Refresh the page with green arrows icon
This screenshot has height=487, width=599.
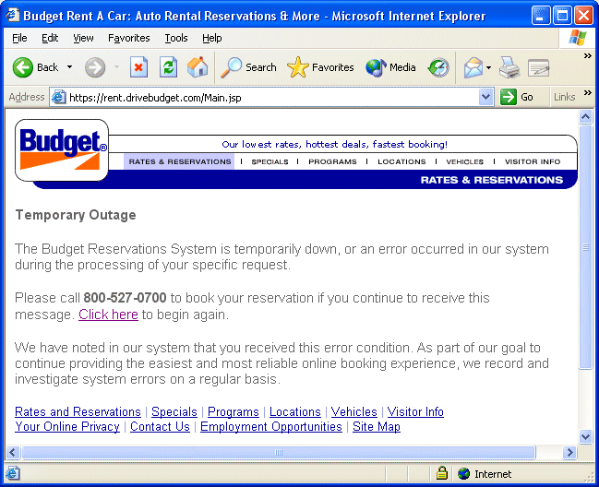click(x=169, y=67)
